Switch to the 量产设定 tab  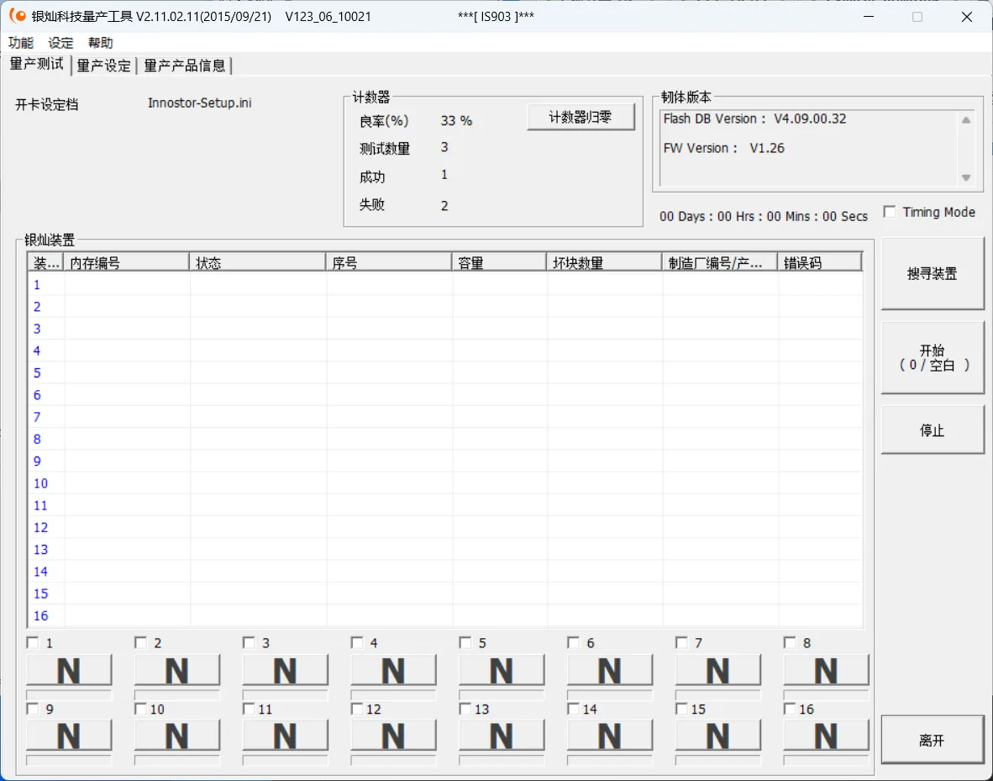[104, 66]
